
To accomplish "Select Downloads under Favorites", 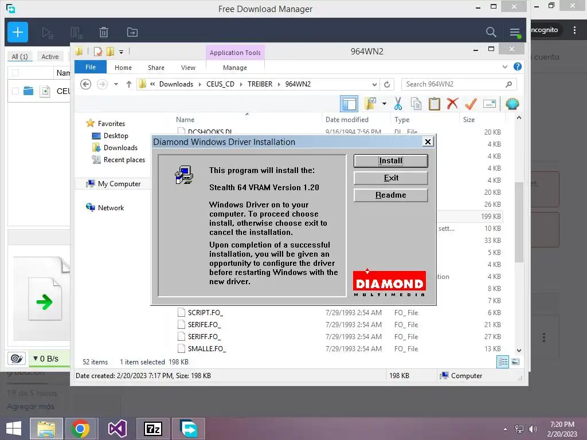I will (x=120, y=148).
